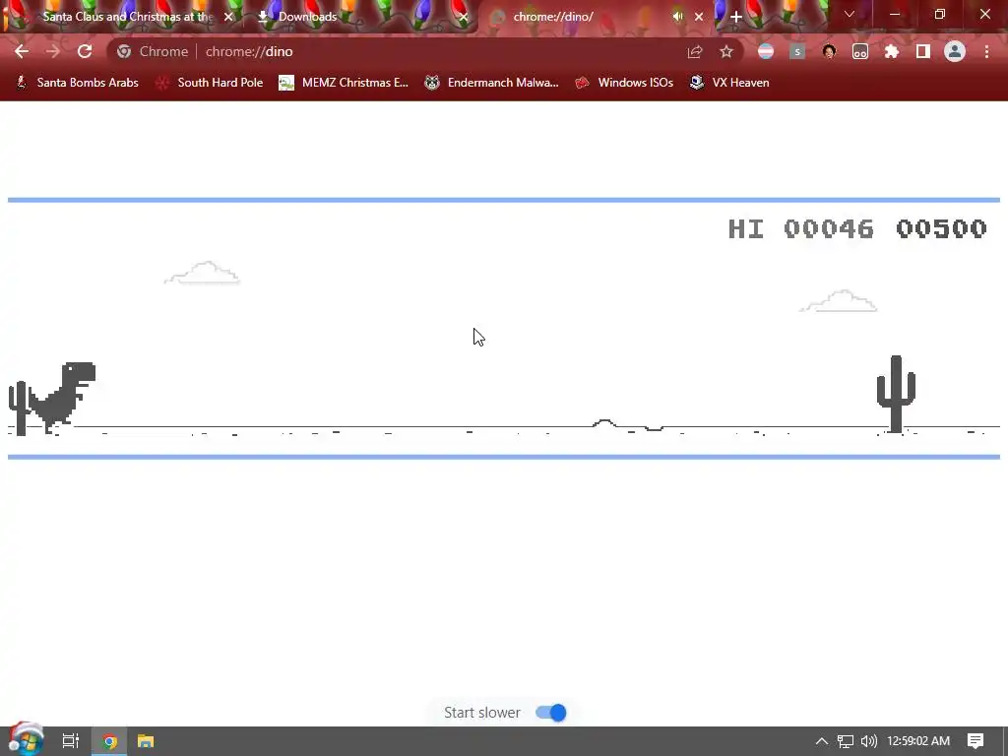Click the HI 00046 high score text

point(801,228)
